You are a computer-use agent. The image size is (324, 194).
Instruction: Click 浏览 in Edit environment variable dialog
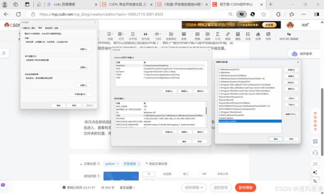pos(291,83)
